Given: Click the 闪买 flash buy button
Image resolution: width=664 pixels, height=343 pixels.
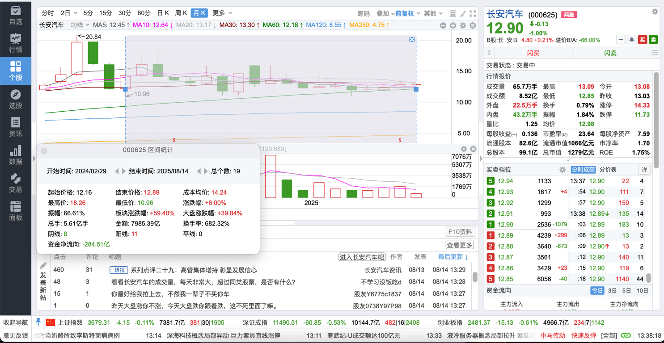Looking at the screenshot, I should click(533, 53).
